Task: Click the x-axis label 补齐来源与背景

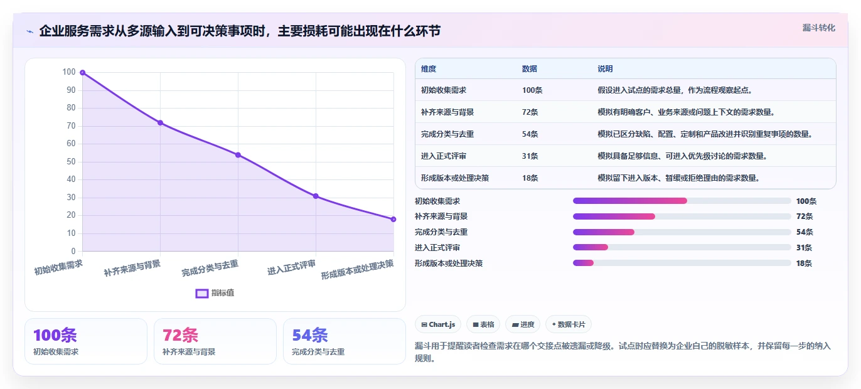Action: pos(132,269)
